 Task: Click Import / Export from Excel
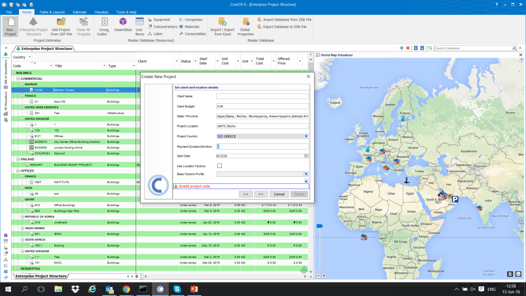click(222, 27)
